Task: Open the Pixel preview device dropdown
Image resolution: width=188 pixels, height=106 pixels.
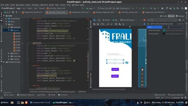Action: pyautogui.click(x=107, y=20)
